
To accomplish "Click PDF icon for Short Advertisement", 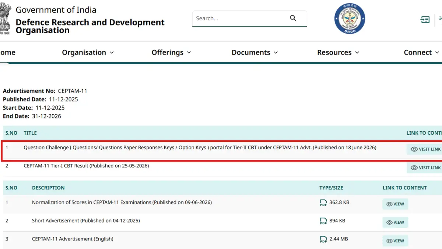I will (x=323, y=221).
